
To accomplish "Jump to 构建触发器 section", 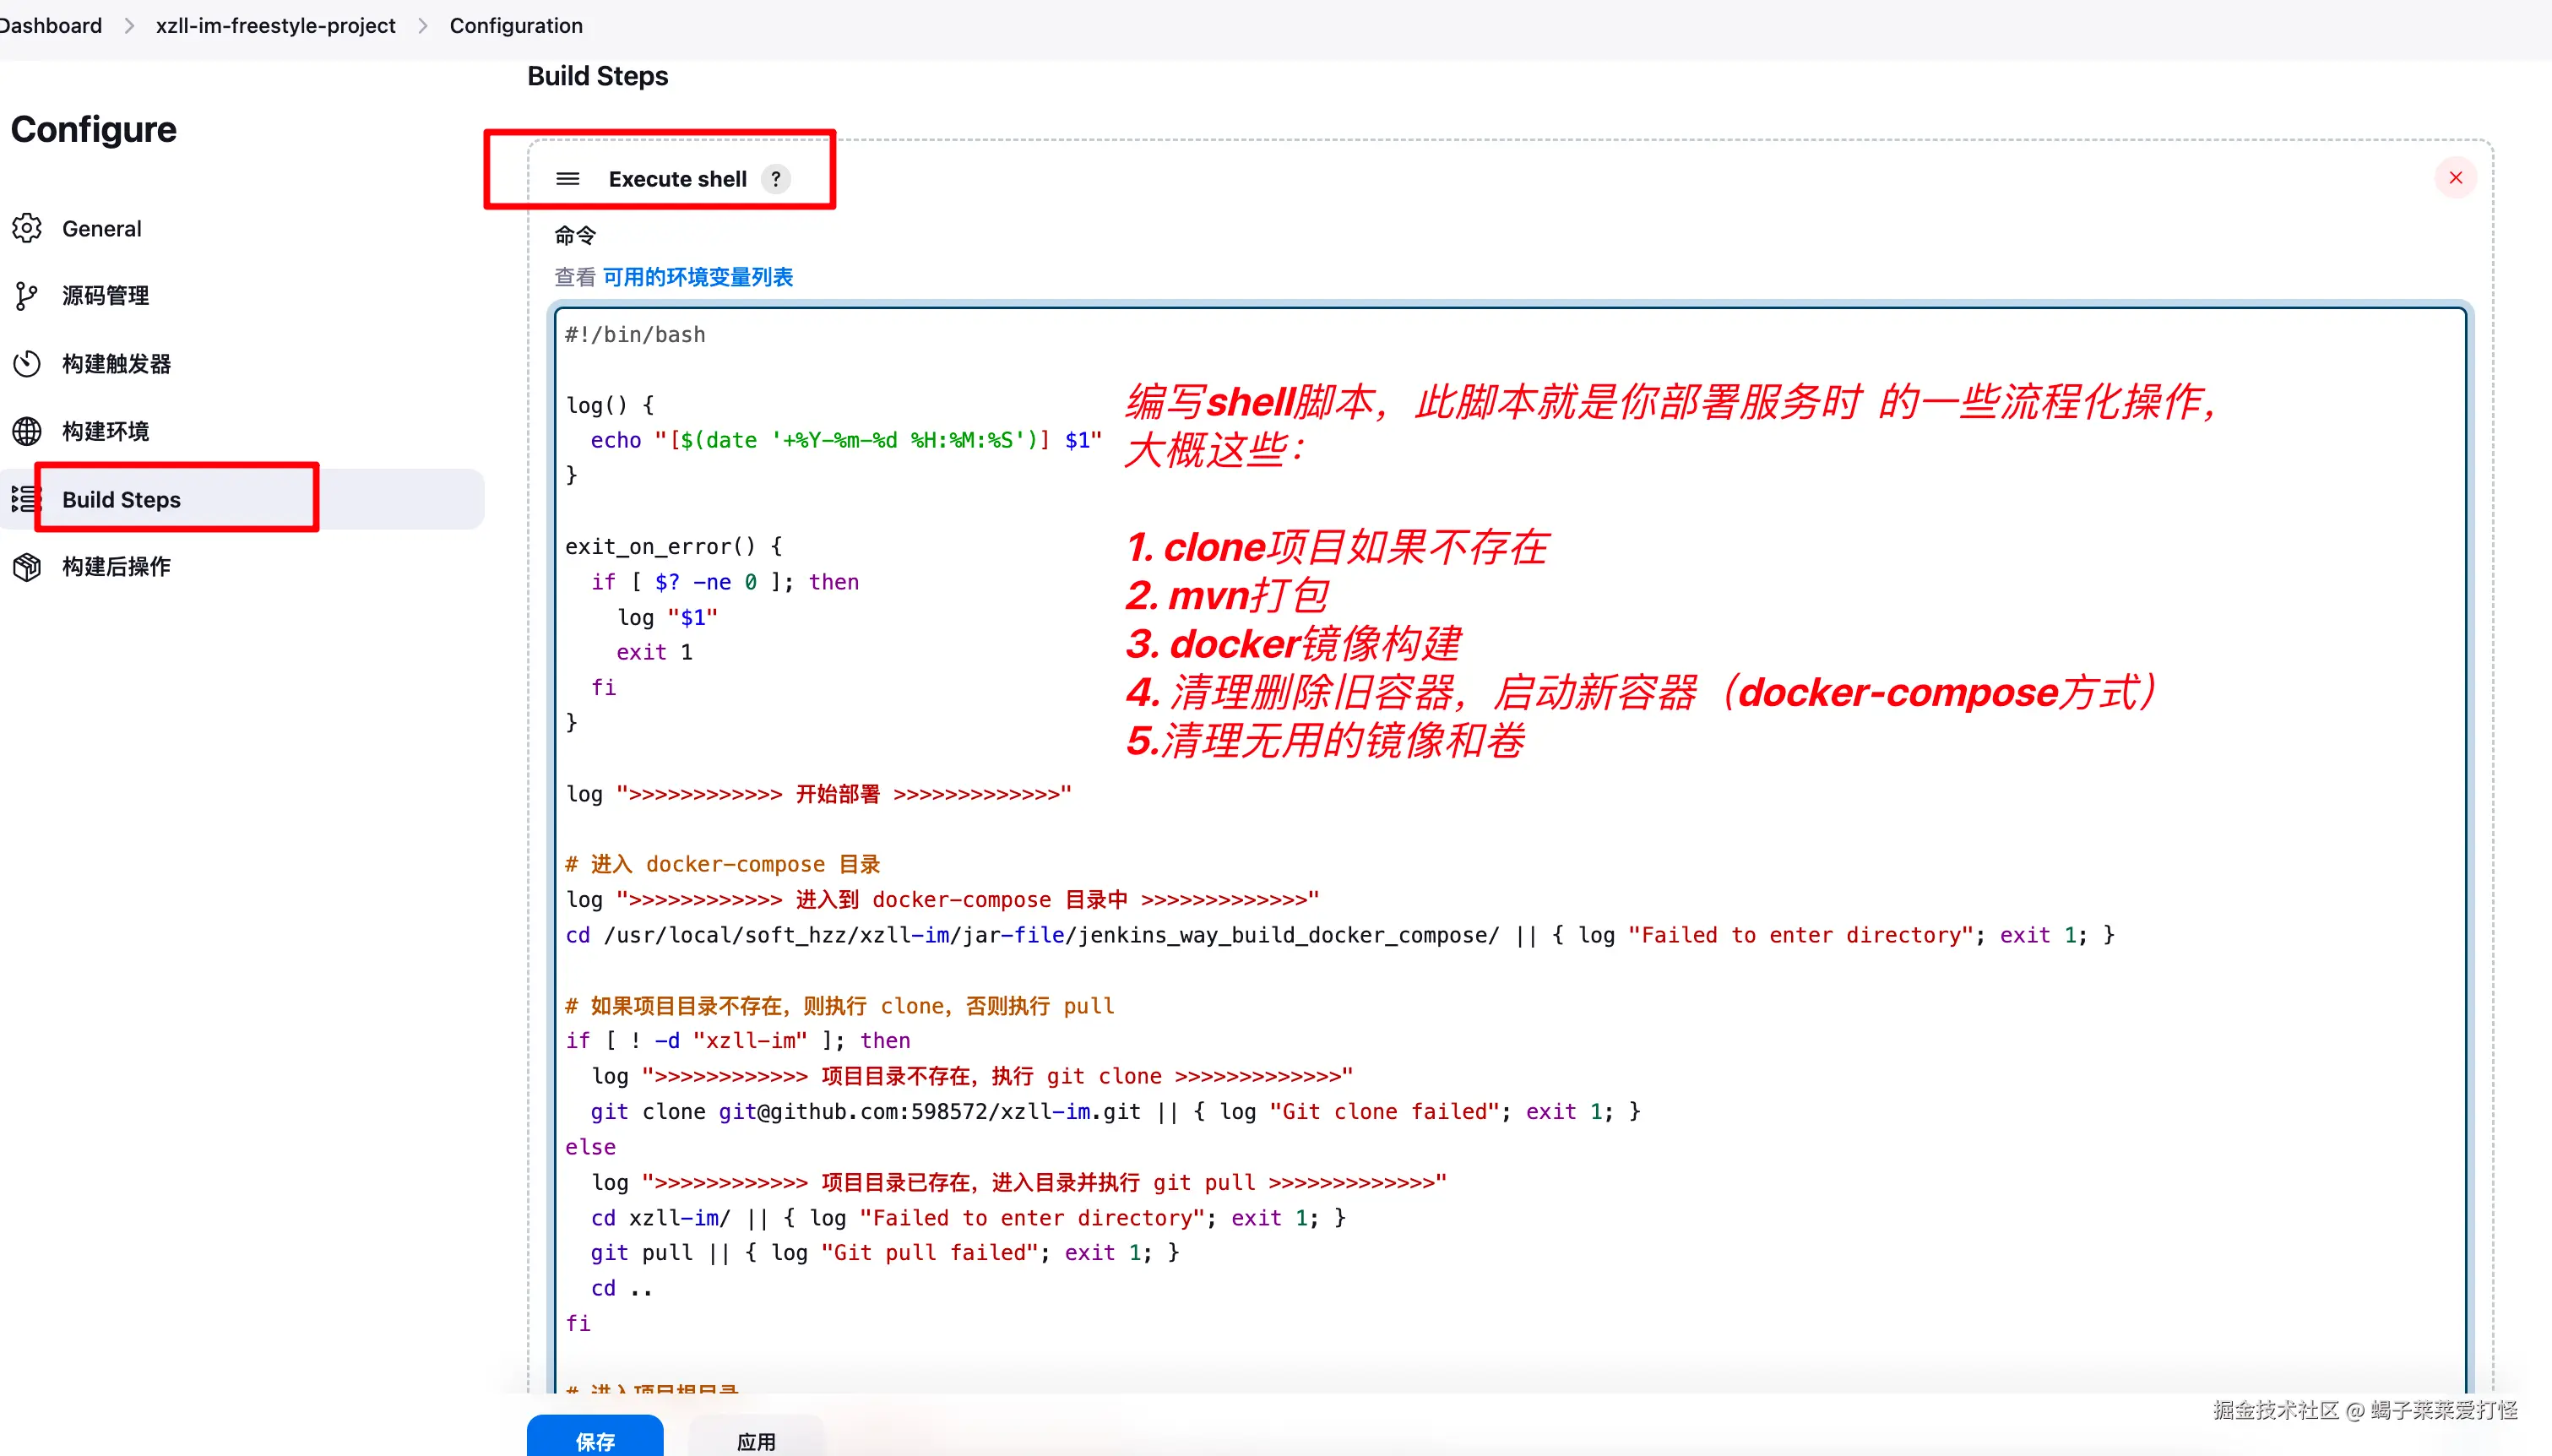I will [x=116, y=364].
